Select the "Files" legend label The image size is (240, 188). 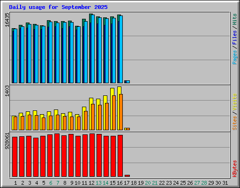(x=234, y=37)
